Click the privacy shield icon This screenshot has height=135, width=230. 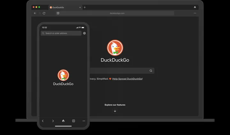[58, 13]
